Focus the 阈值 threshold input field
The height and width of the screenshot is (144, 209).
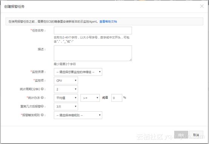(x=117, y=98)
